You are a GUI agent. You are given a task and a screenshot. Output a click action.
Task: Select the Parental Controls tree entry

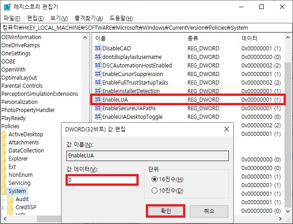coord(22,85)
